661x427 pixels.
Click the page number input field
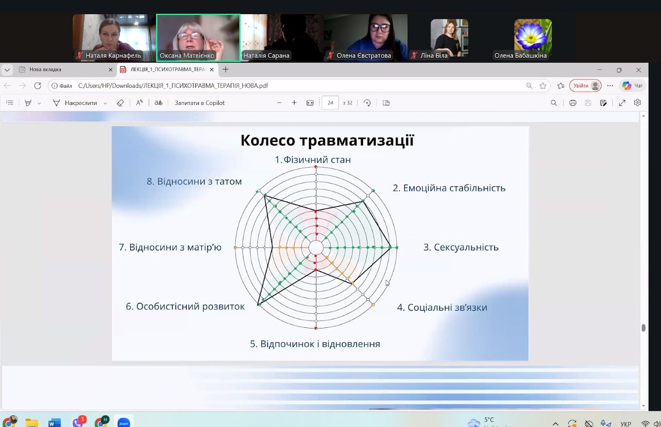[x=330, y=103]
